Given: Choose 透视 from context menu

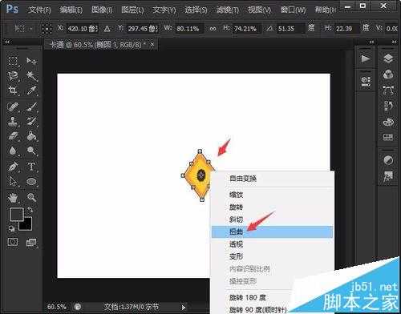Looking at the screenshot, I should click(x=272, y=244).
